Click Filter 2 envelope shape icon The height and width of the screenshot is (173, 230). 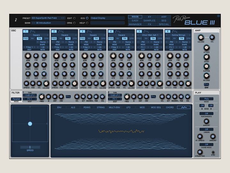point(153,97)
